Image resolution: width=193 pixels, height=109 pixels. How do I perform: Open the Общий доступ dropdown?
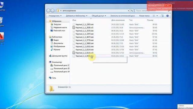(99, 16)
